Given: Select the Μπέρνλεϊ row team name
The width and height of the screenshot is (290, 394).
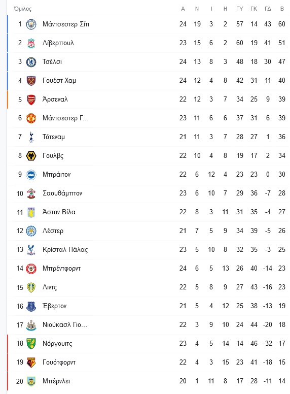Looking at the screenshot, I should [56, 381].
